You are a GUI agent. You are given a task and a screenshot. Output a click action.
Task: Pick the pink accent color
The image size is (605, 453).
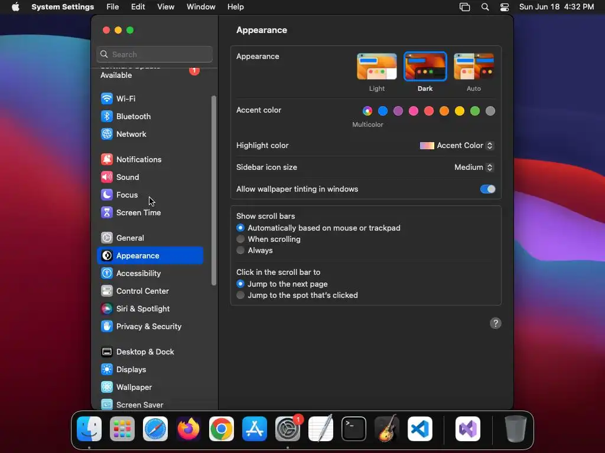[414, 111]
